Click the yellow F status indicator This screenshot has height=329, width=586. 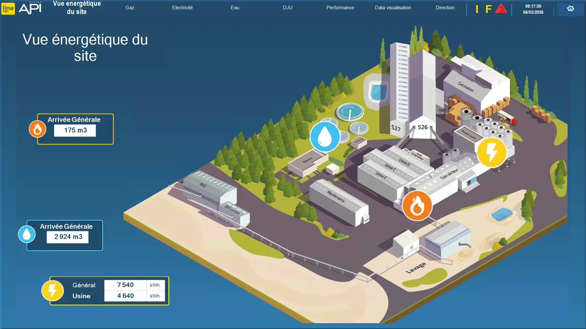(x=488, y=9)
